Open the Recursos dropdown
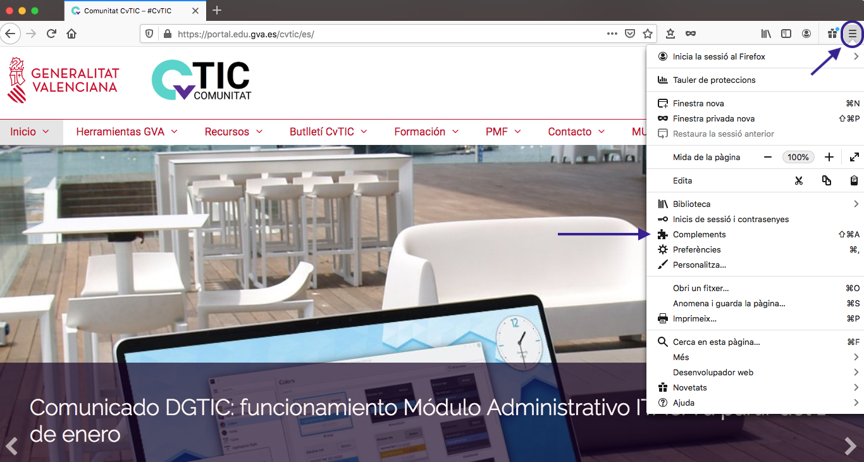 pyautogui.click(x=233, y=132)
